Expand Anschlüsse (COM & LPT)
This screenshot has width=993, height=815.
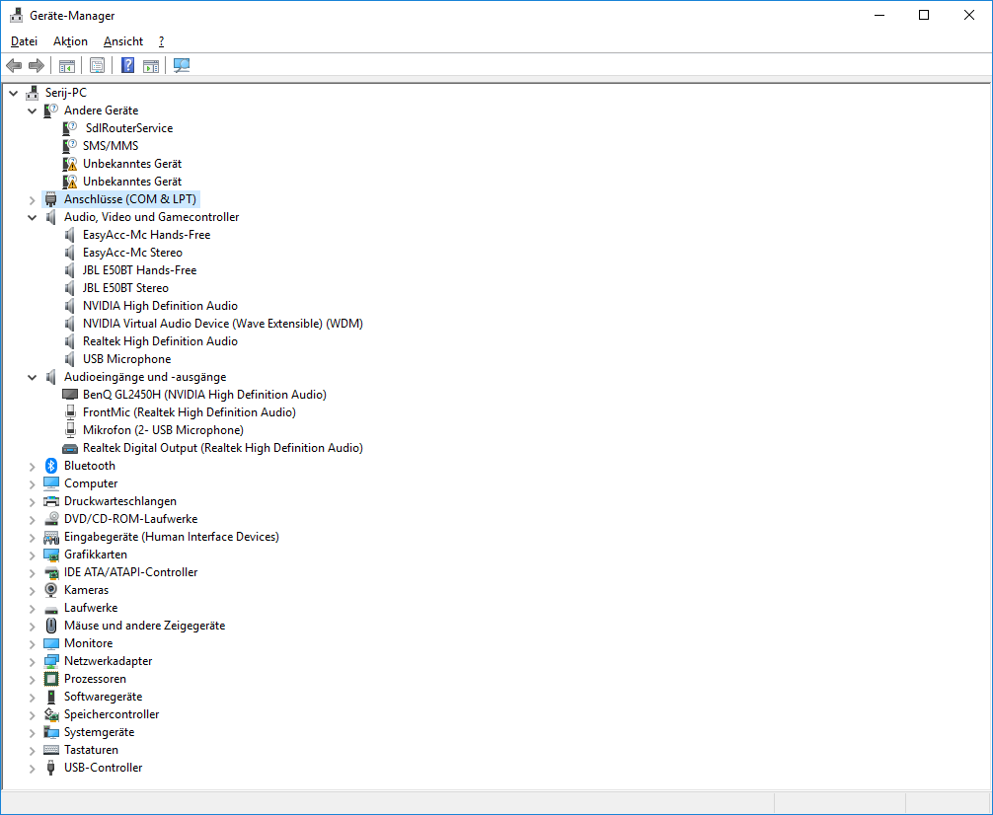click(33, 199)
